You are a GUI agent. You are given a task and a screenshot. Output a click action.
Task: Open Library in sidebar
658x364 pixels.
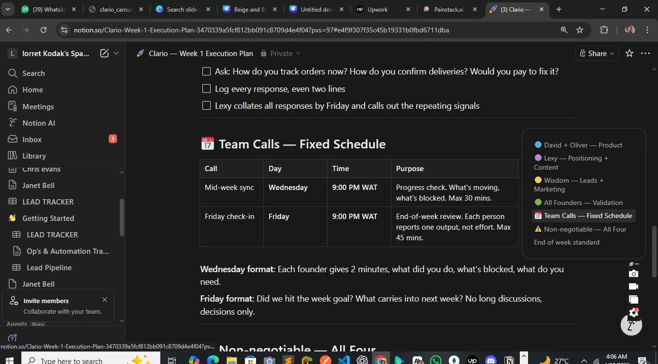34,156
